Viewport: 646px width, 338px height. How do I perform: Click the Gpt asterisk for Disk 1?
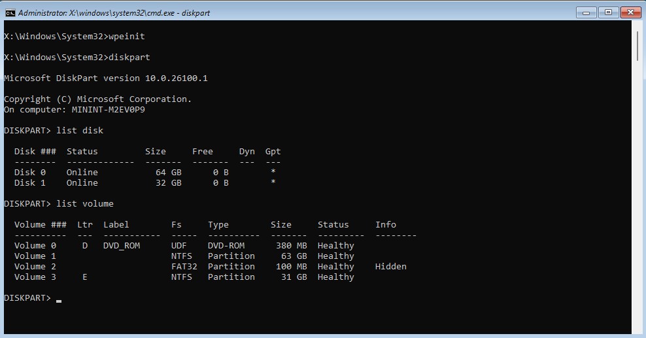click(x=273, y=182)
